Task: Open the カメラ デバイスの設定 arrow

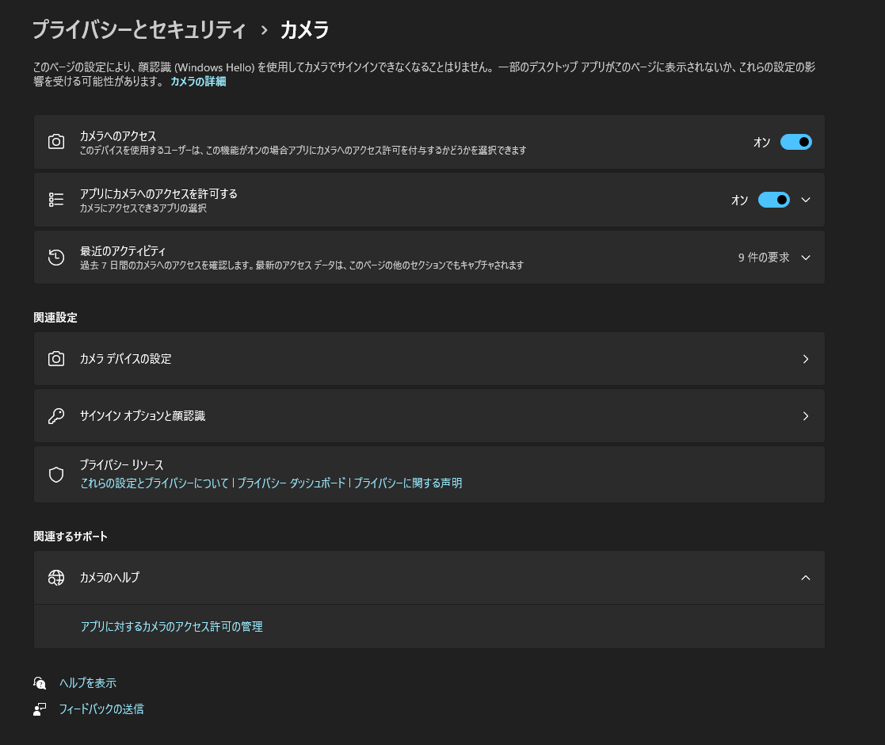Action: 806,359
